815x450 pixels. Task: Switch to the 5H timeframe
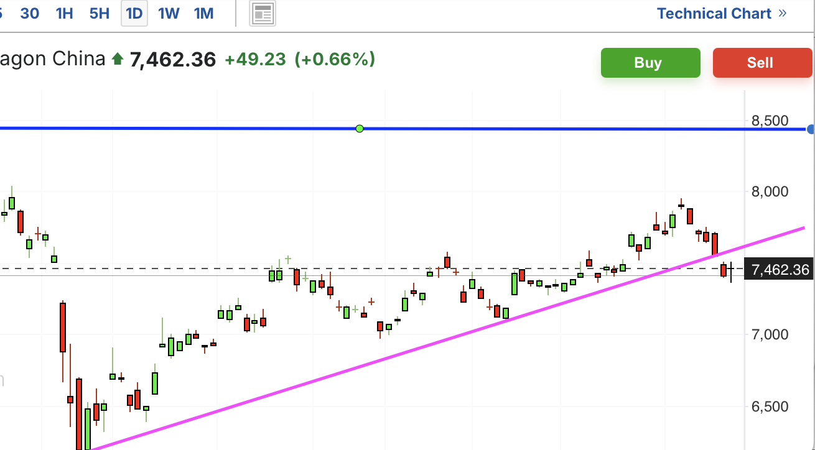coord(100,13)
